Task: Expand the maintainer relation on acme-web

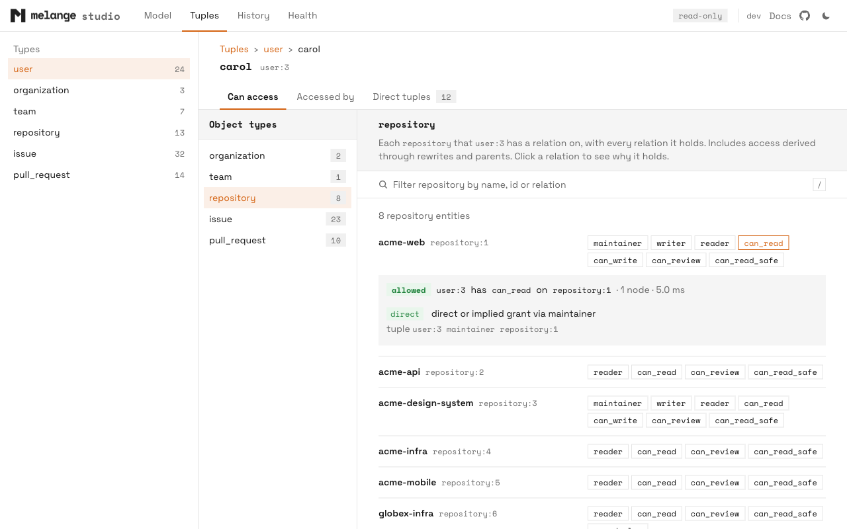Action: (618, 243)
